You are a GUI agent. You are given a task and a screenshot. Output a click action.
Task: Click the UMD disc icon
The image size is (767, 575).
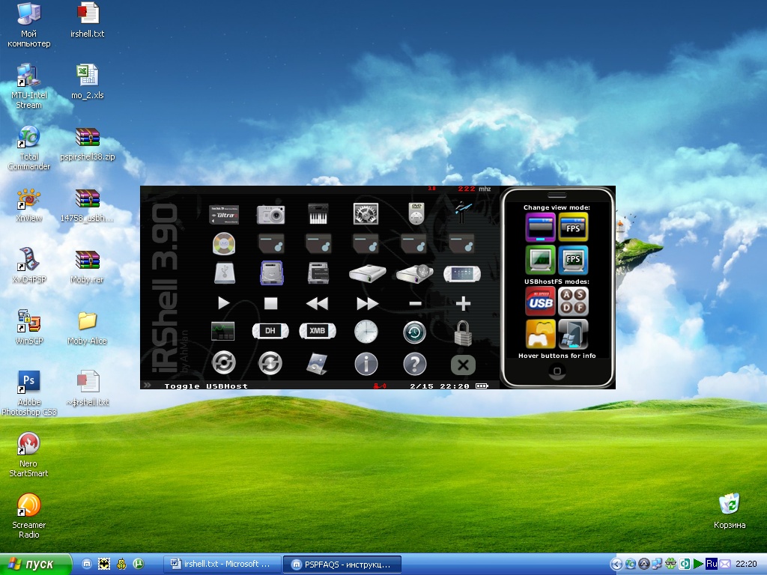223,243
